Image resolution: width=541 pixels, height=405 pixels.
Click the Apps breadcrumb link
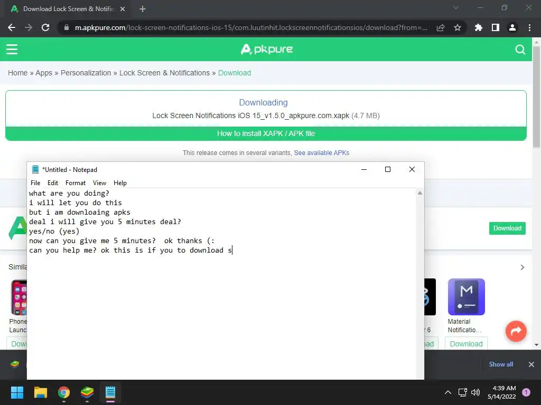click(x=44, y=73)
